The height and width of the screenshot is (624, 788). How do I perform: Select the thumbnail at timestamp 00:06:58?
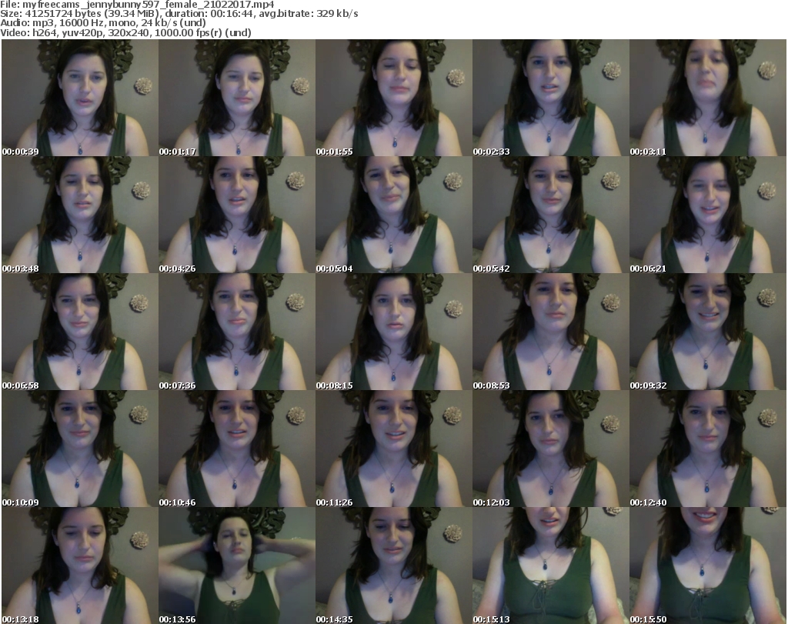(80, 332)
